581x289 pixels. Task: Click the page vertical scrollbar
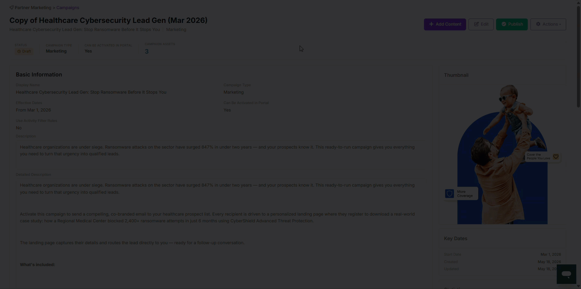point(578,57)
